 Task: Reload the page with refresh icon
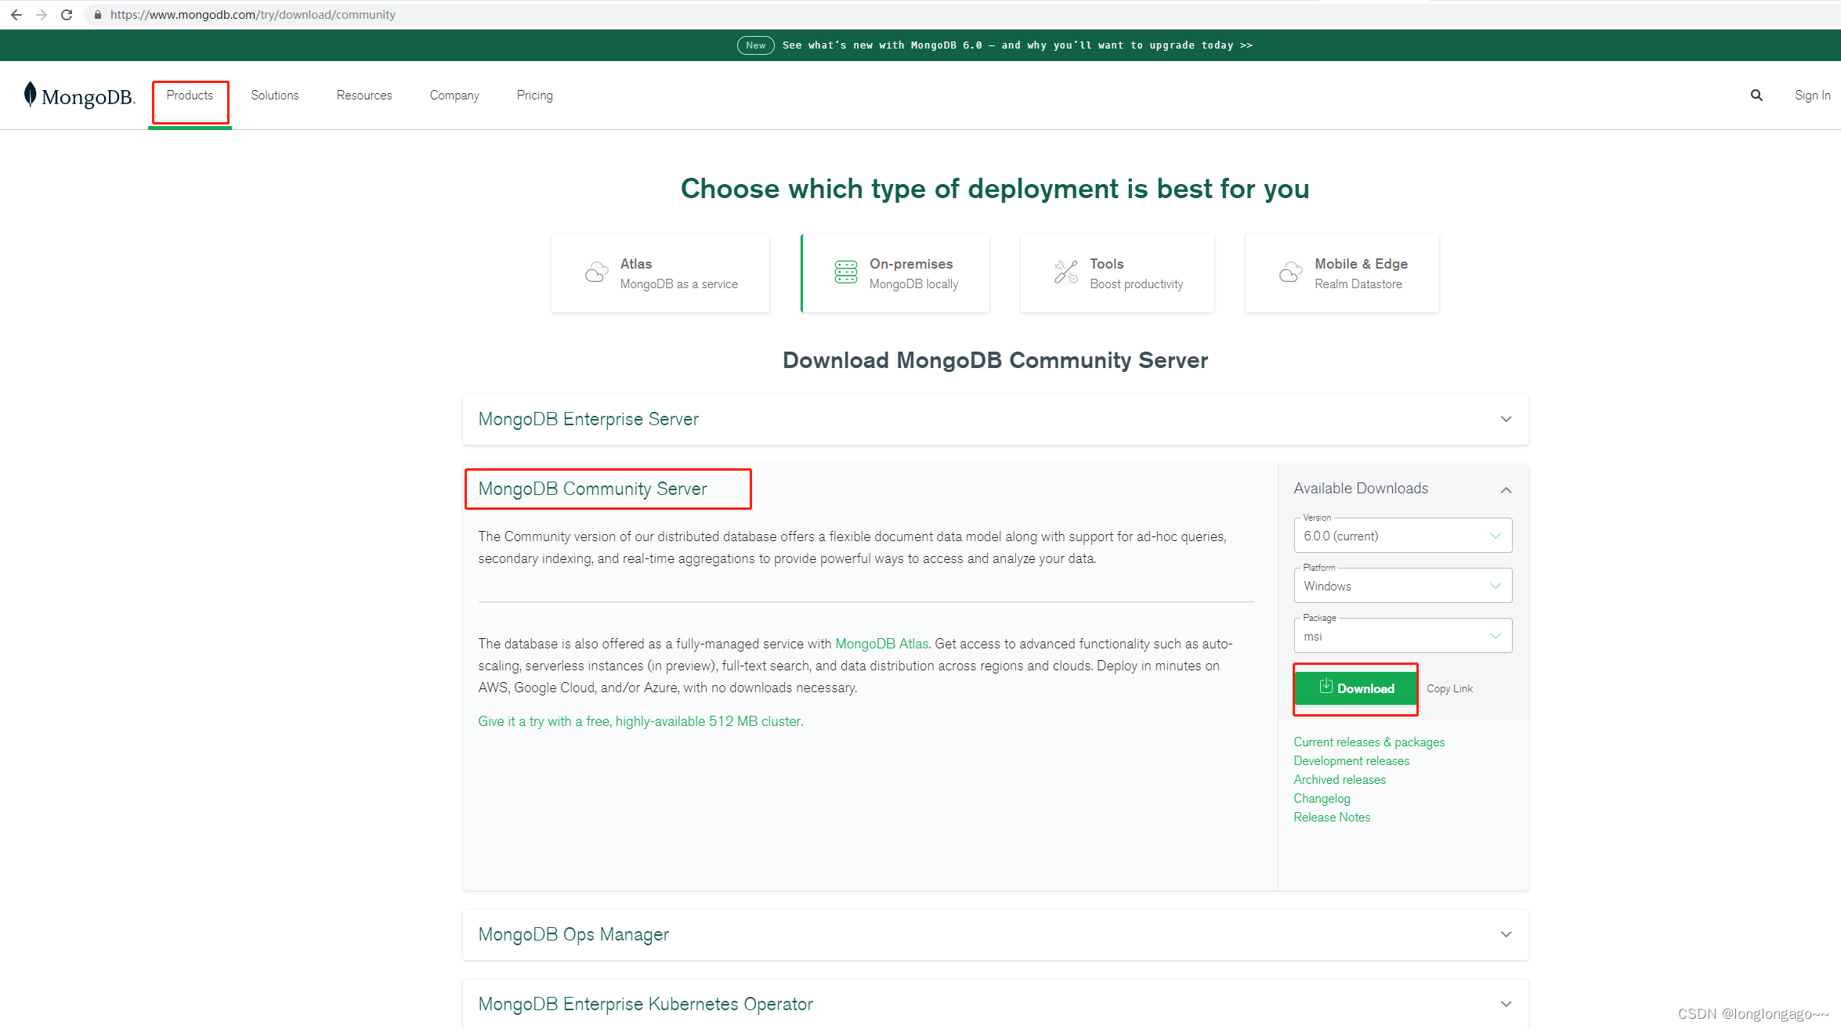67,15
